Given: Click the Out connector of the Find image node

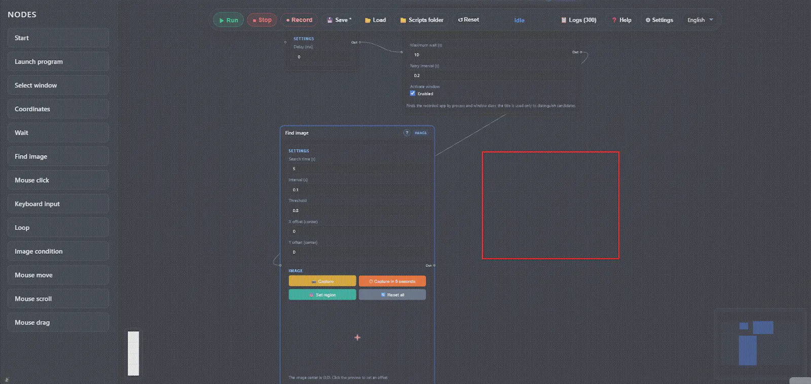Looking at the screenshot, I should [434, 265].
